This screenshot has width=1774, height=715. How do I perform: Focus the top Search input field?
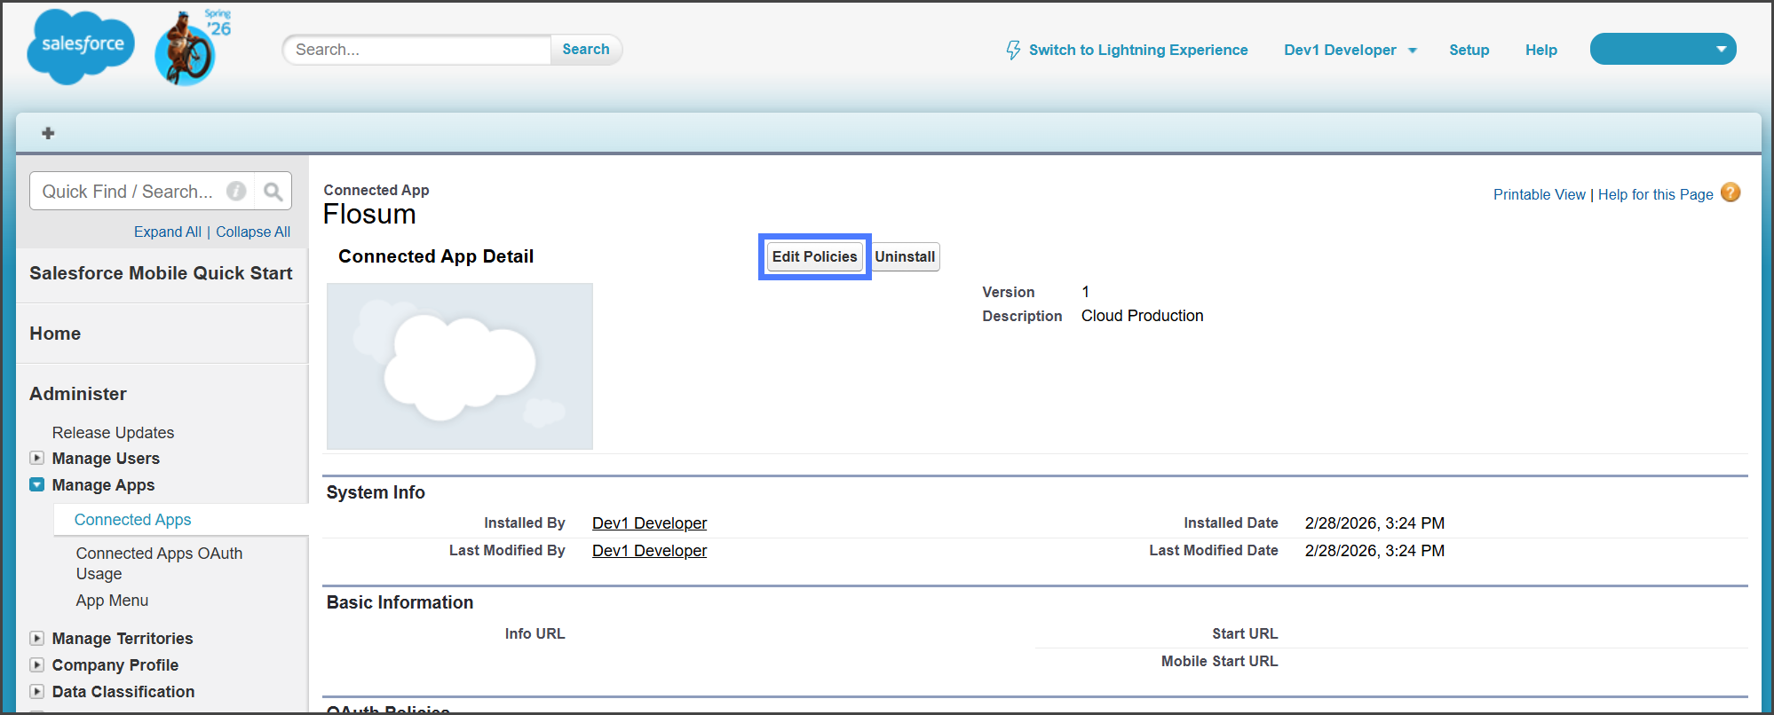tap(417, 50)
